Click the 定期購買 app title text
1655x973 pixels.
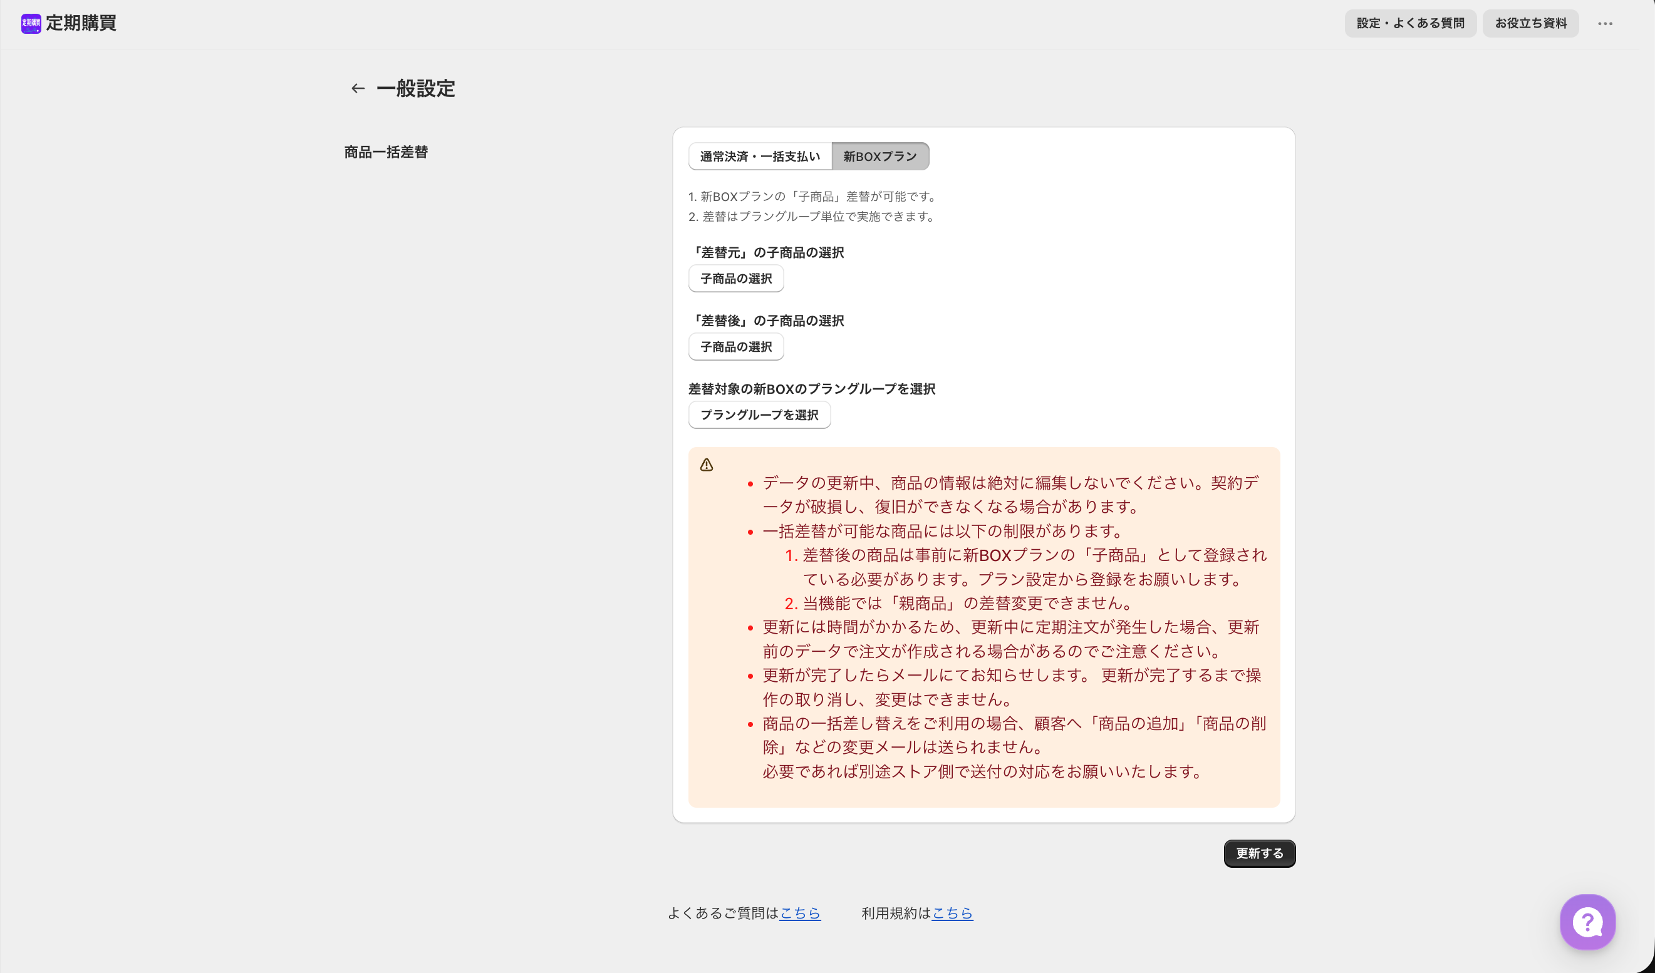(81, 24)
